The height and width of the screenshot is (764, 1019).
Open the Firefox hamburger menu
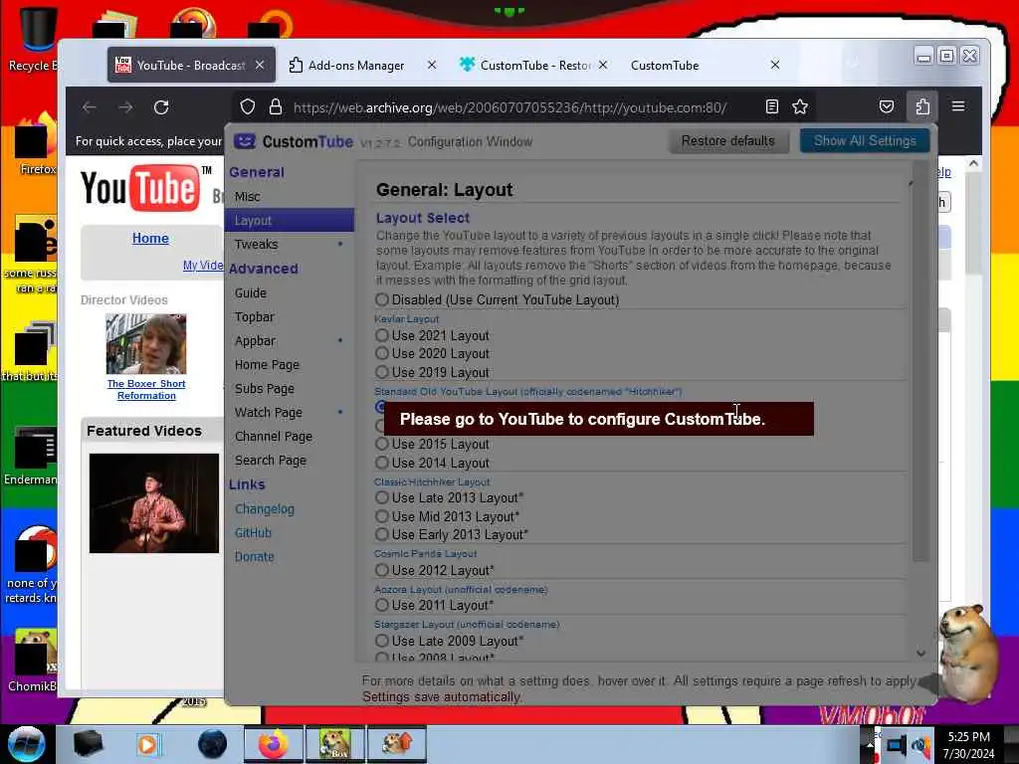(x=958, y=105)
